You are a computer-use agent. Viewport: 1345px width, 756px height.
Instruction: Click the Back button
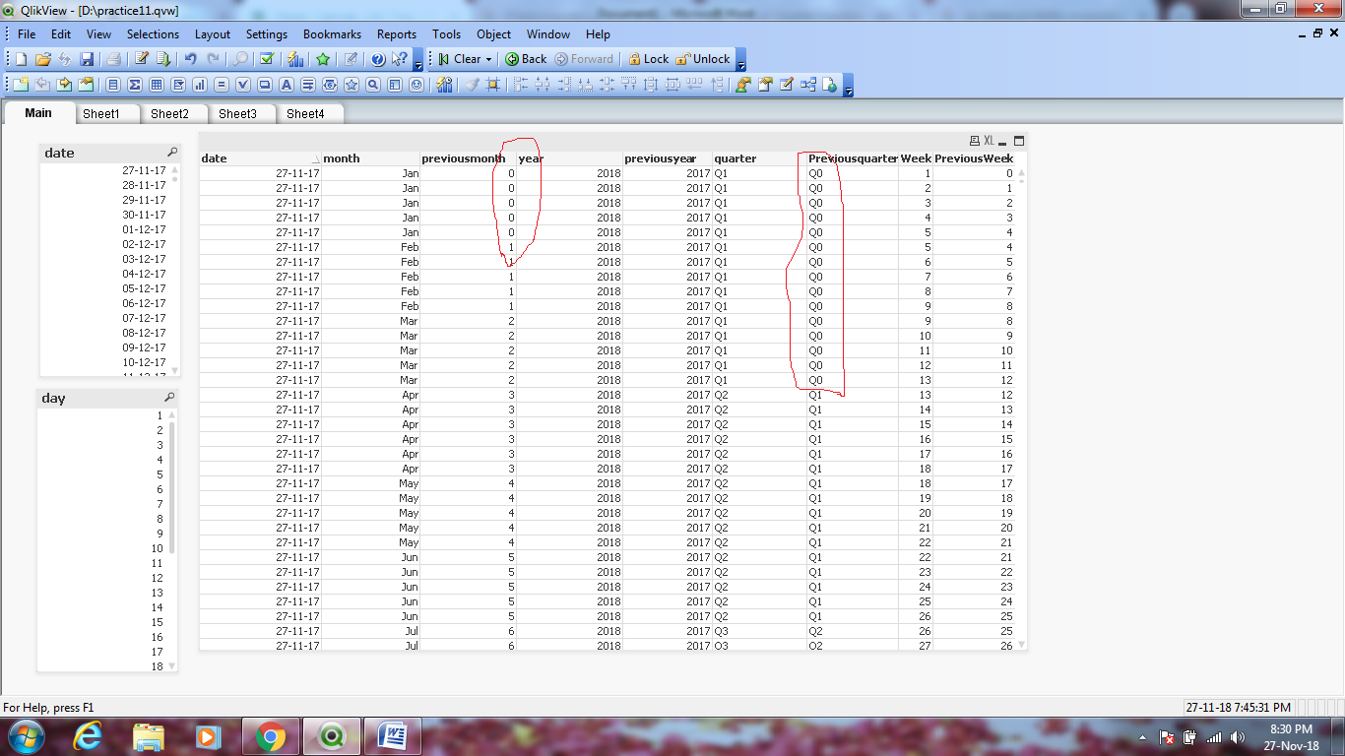tap(526, 59)
